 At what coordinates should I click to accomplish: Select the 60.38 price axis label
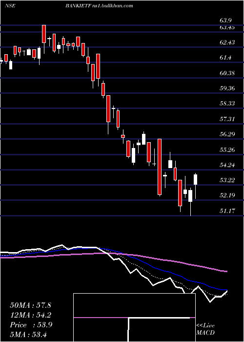pyautogui.click(x=227, y=73)
